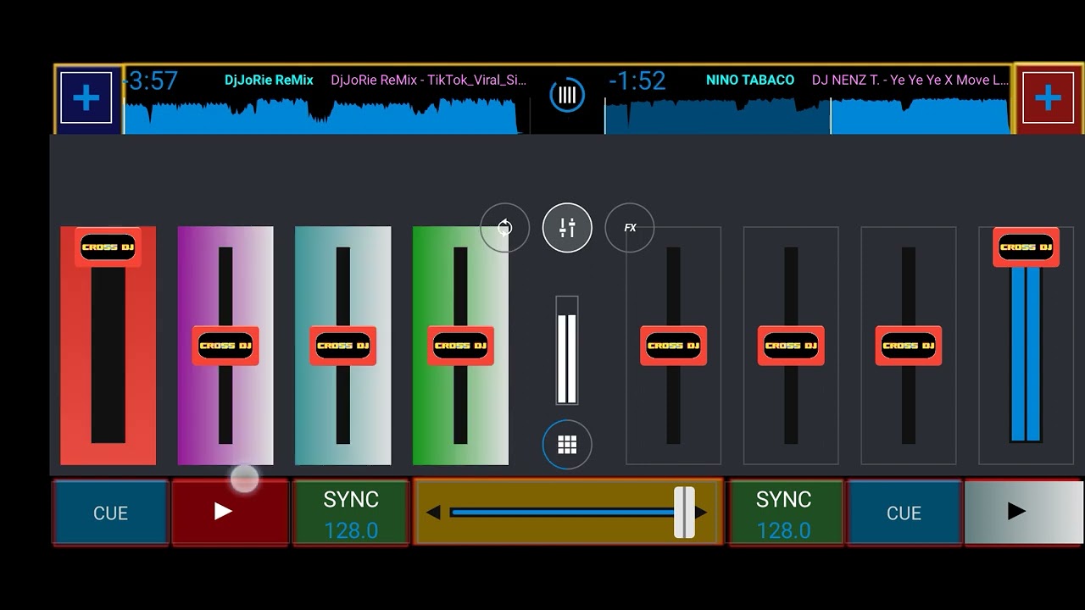Viewport: 1085px width, 610px height.
Task: Tap the loop/sync circular arrows icon
Action: coord(504,228)
